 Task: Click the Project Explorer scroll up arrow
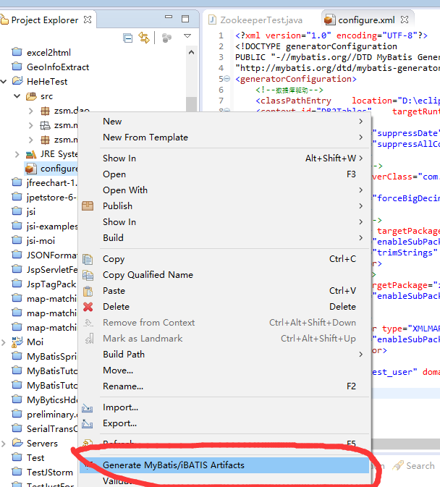pos(191,52)
